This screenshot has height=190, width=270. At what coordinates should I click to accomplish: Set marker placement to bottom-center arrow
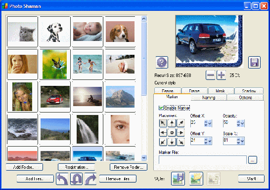click(172, 142)
